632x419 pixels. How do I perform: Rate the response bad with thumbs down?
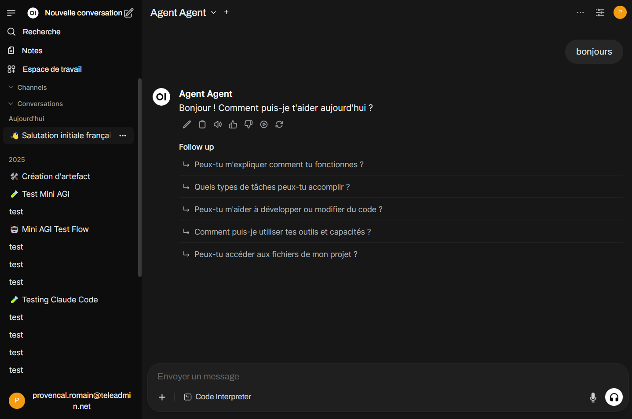(248, 125)
